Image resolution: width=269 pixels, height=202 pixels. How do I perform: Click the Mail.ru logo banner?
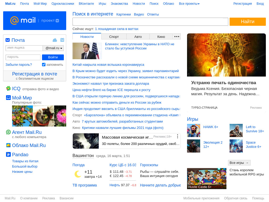pos(35,21)
